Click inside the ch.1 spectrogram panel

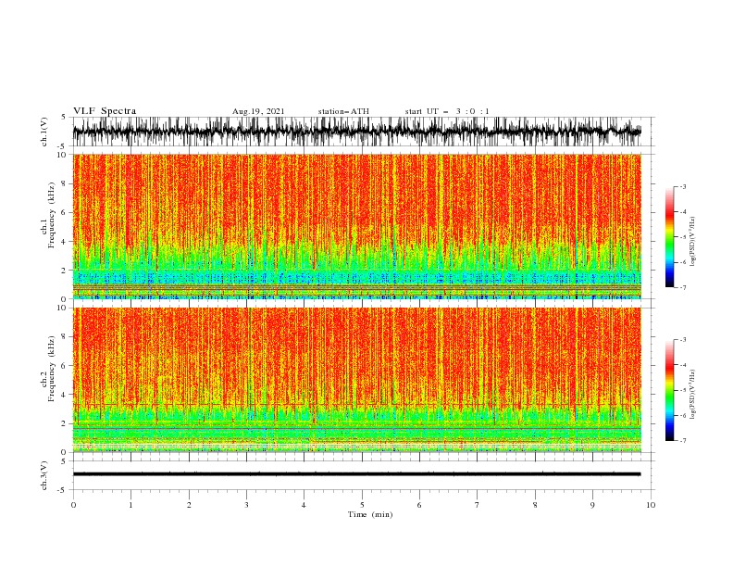click(356, 226)
